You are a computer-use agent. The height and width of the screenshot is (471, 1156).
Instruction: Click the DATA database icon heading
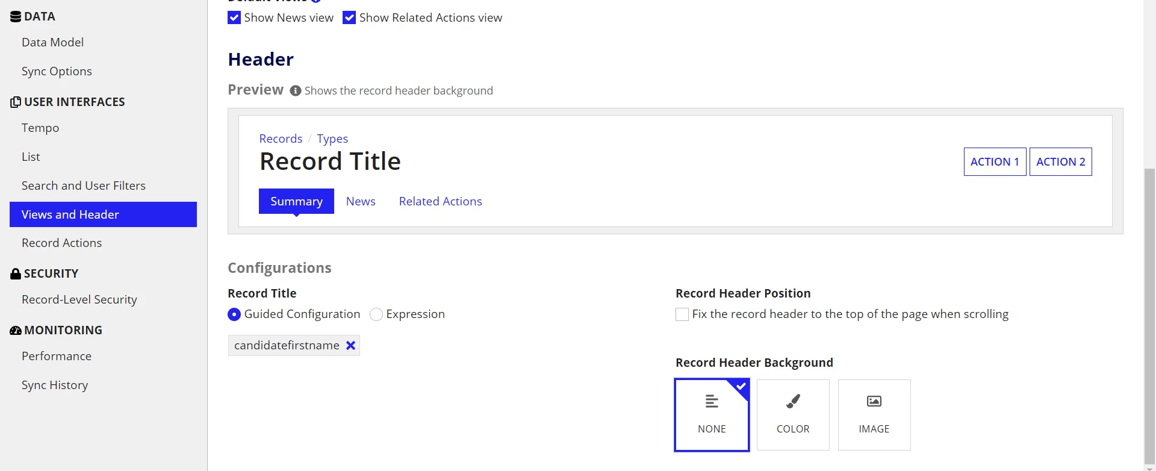16,17
